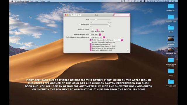
Task: Click in the Search field of Dock preferences
Action: click(x=122, y=15)
